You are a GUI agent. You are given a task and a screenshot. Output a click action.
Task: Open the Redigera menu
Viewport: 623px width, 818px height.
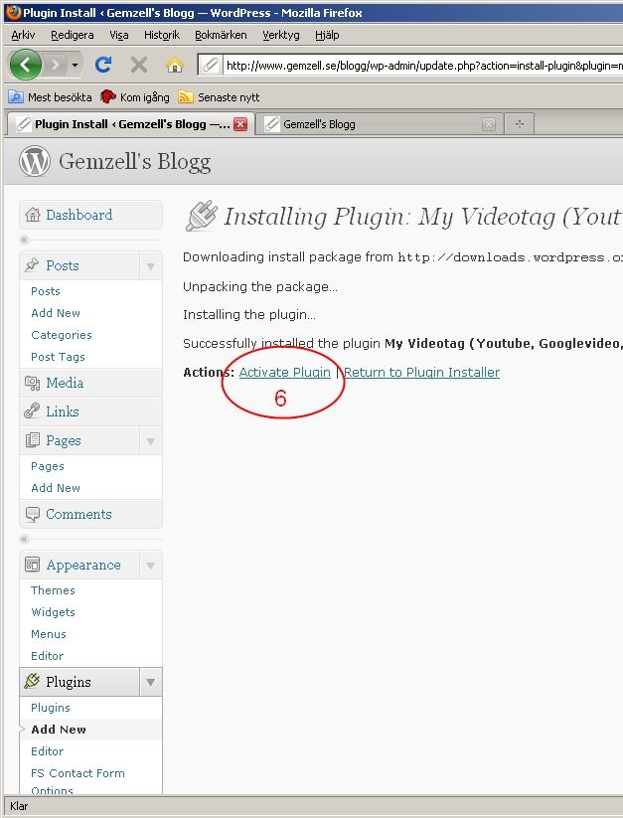pyautogui.click(x=72, y=35)
